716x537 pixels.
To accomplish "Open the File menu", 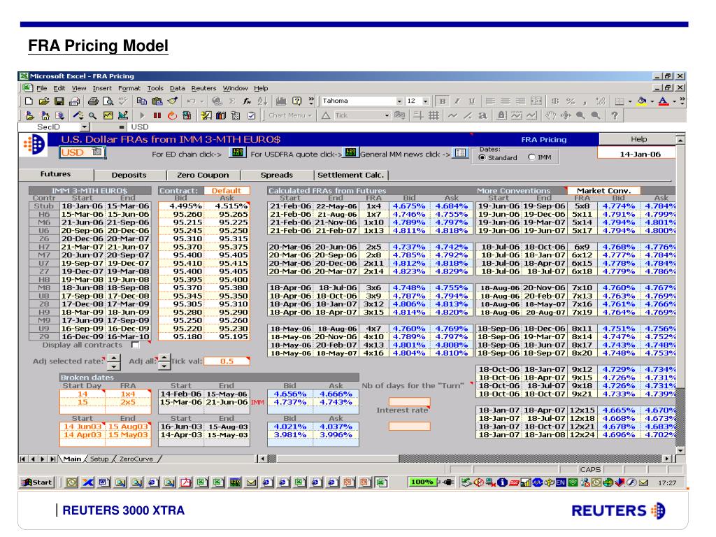I will click(41, 88).
